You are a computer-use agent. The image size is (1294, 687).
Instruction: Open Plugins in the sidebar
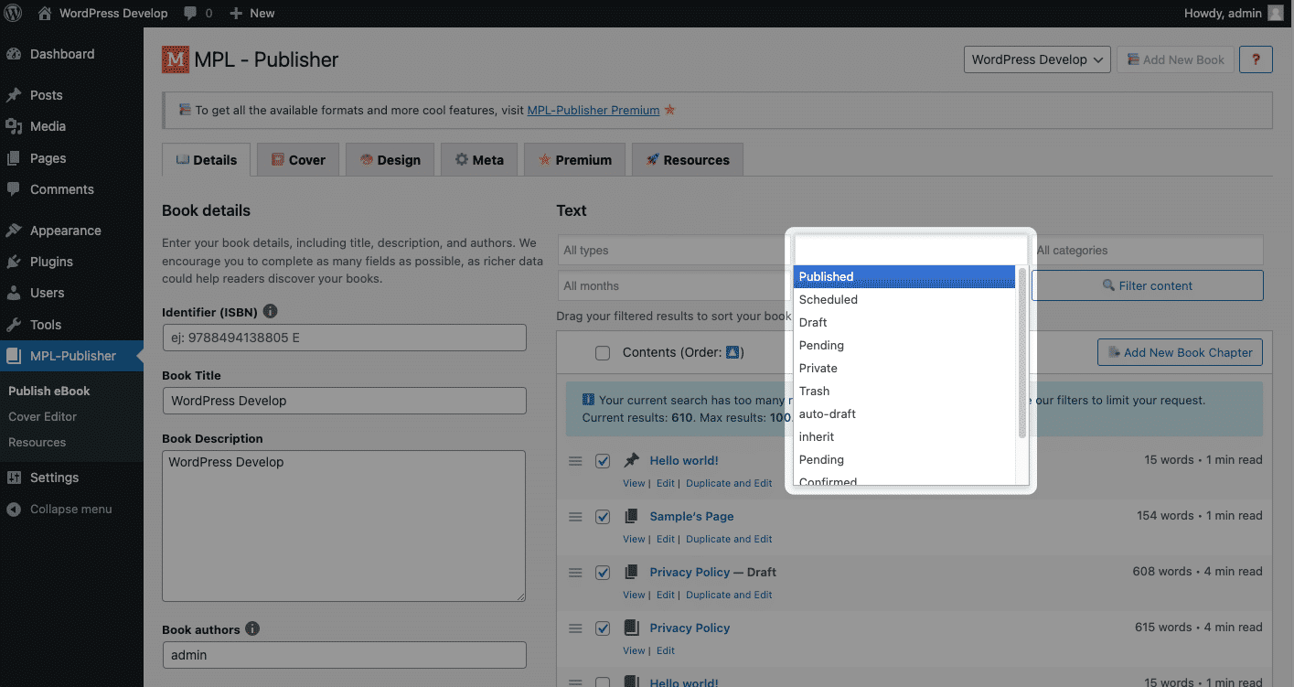pos(51,262)
